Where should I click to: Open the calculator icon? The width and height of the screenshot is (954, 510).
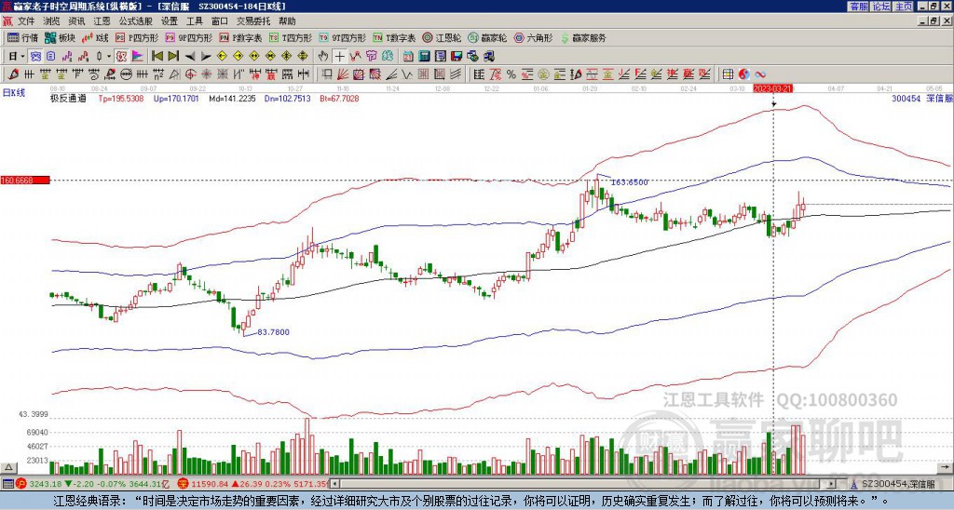click(x=425, y=57)
